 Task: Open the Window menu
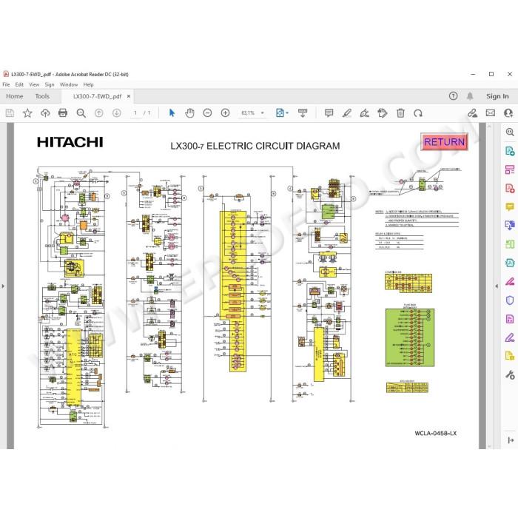(x=69, y=84)
